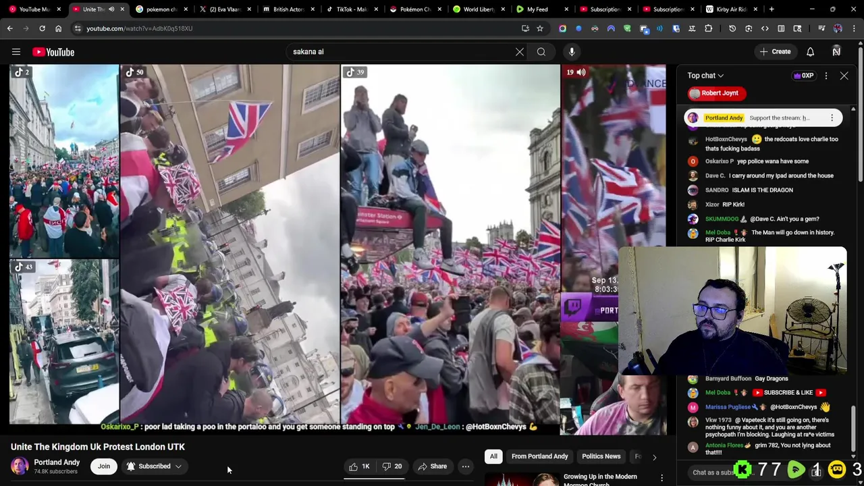Open the Portland Andy channel name

pos(57,462)
